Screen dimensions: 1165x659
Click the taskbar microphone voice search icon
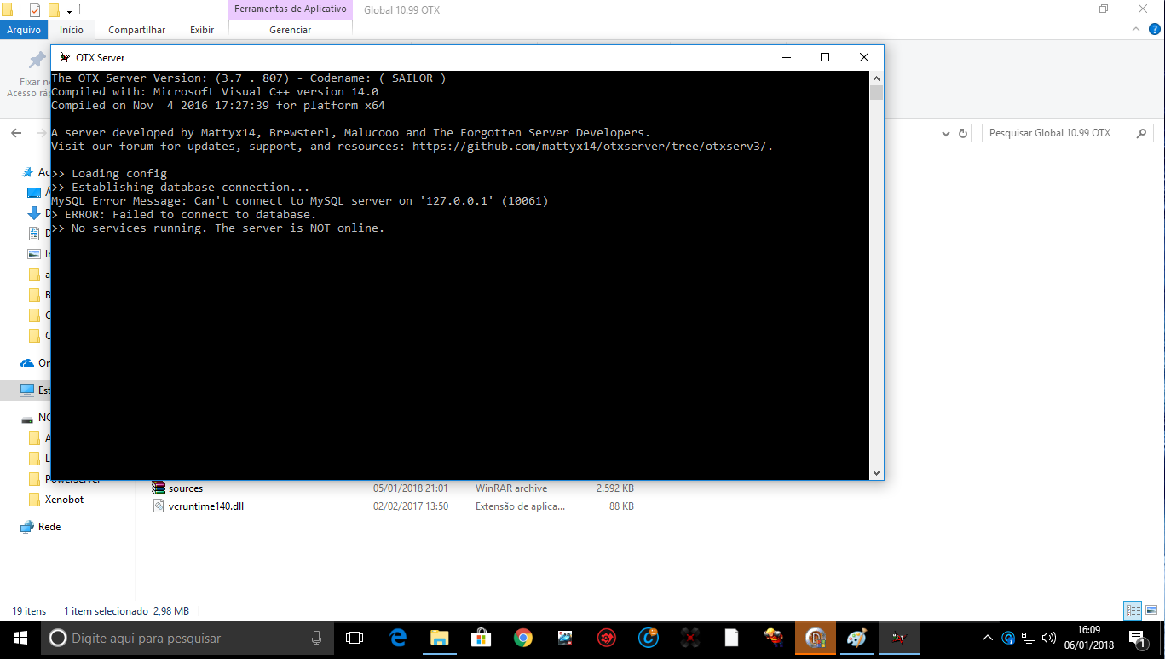(x=317, y=638)
